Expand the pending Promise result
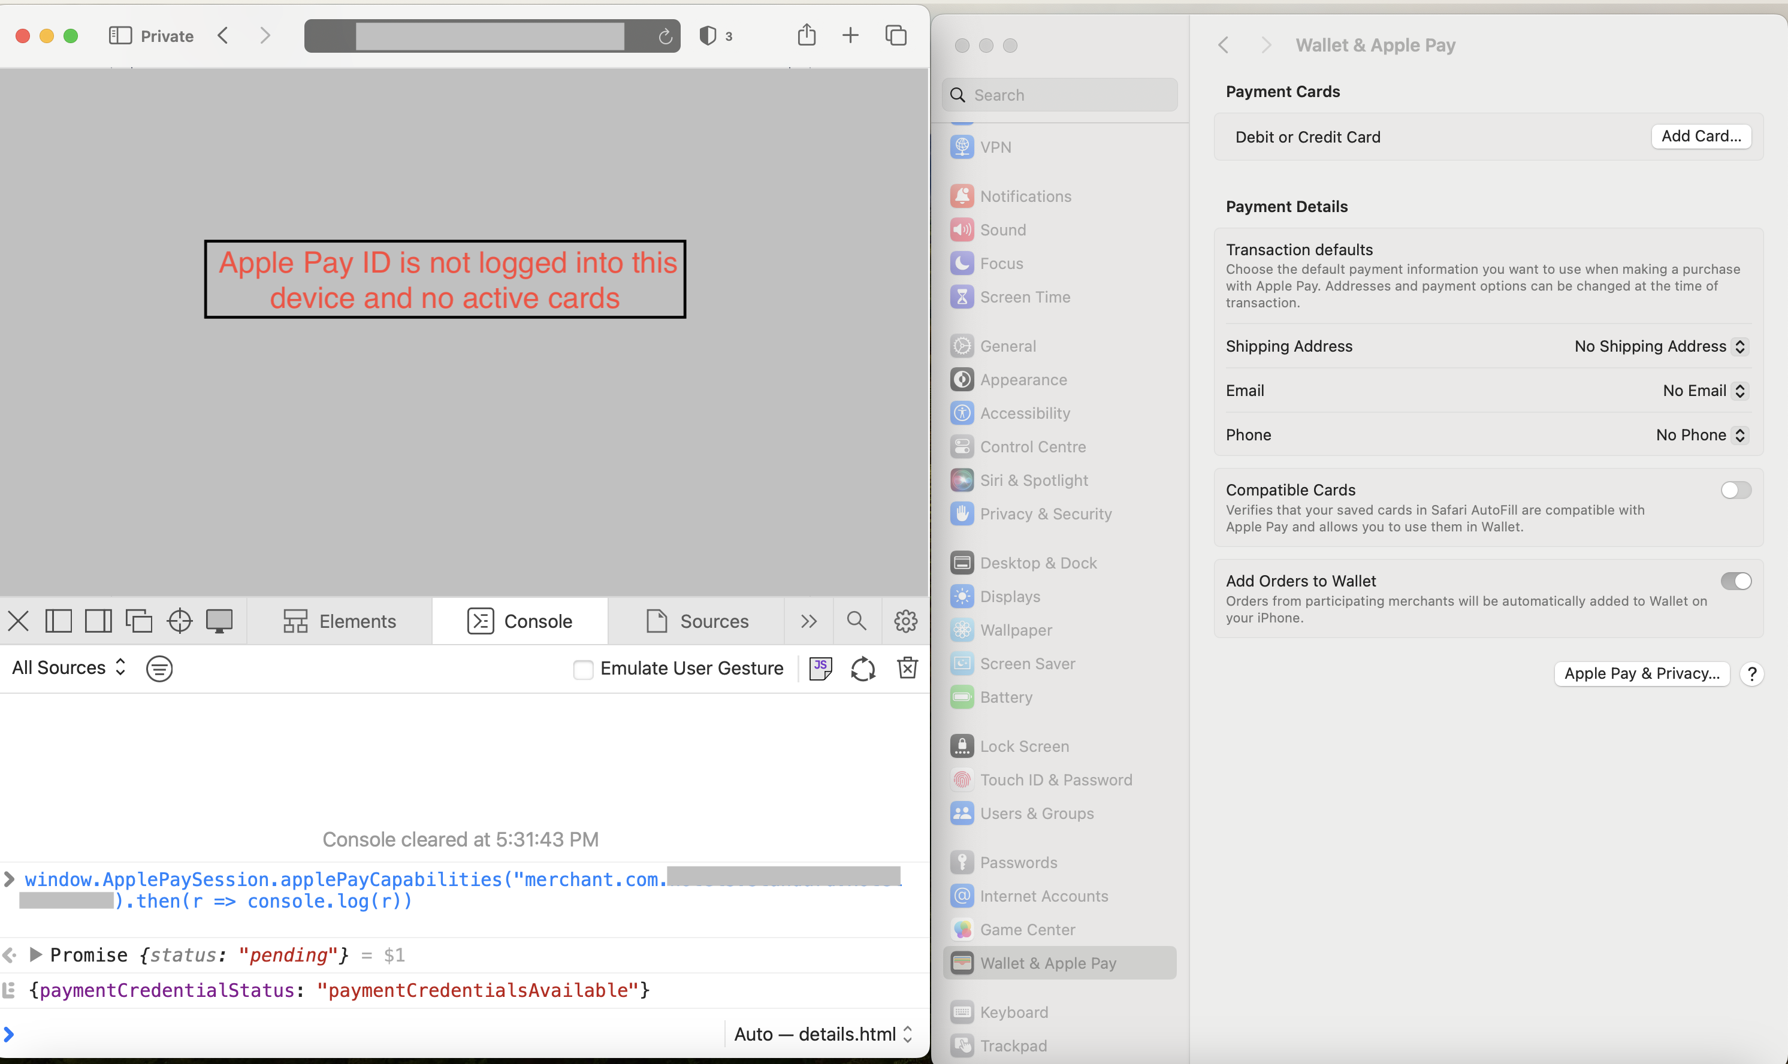The height and width of the screenshot is (1064, 1788). click(x=35, y=955)
